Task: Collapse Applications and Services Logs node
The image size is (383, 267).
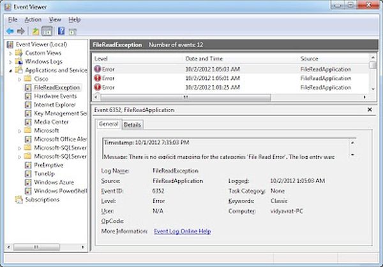Action: 10,71
